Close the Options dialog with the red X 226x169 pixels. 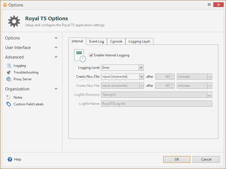[x=218, y=5]
